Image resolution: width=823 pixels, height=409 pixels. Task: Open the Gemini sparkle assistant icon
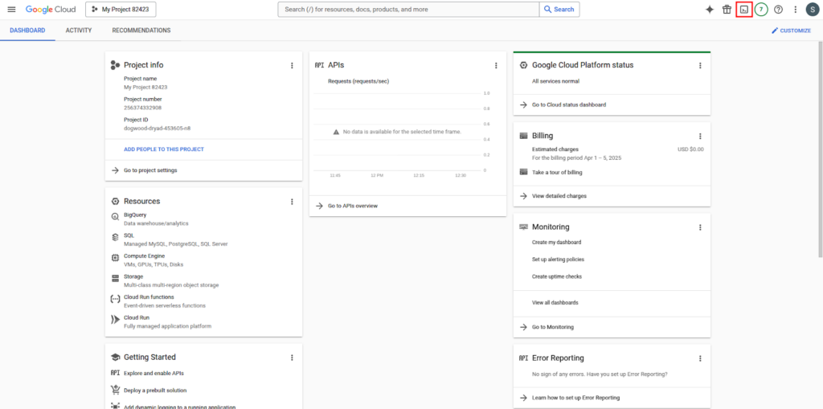pos(709,10)
